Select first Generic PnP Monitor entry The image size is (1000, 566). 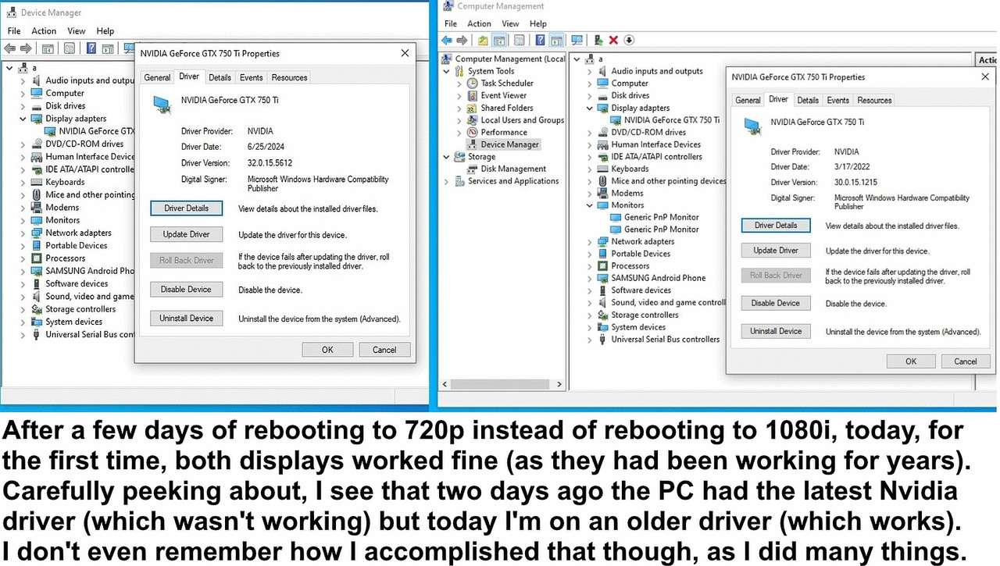click(662, 217)
